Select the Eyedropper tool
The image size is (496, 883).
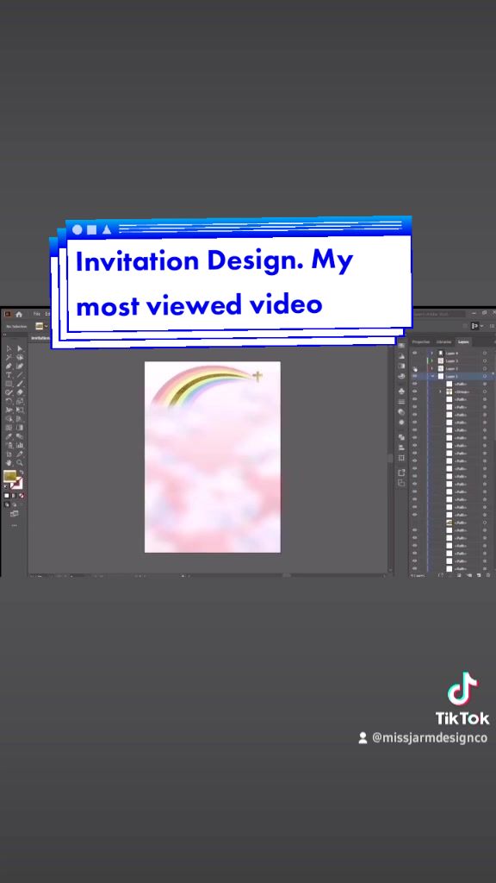(x=9, y=436)
